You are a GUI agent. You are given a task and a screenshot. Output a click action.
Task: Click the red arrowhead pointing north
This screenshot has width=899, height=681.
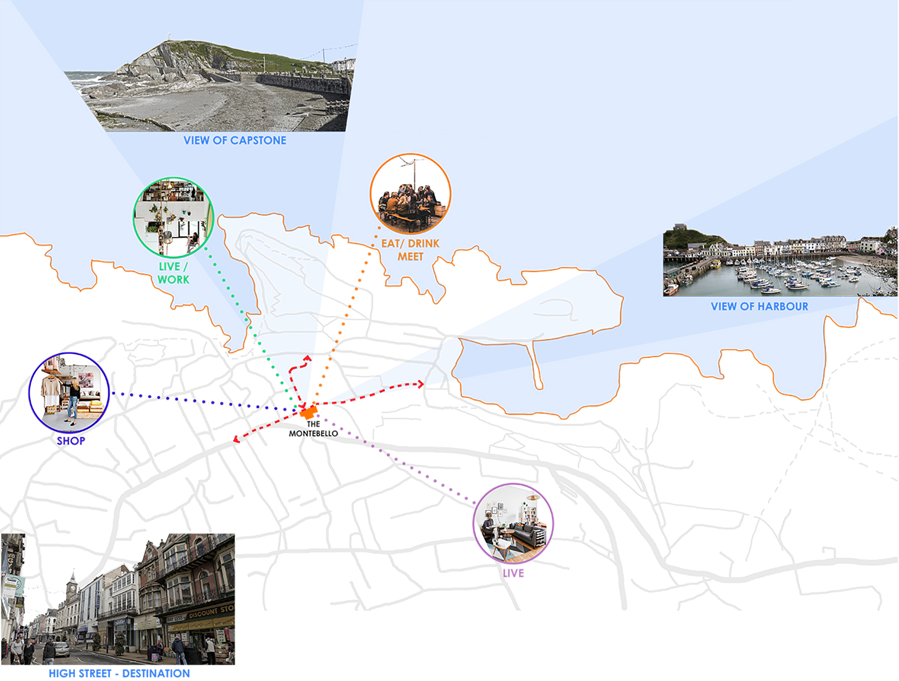pos(308,358)
